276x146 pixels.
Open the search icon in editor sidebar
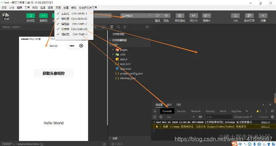[118, 27]
